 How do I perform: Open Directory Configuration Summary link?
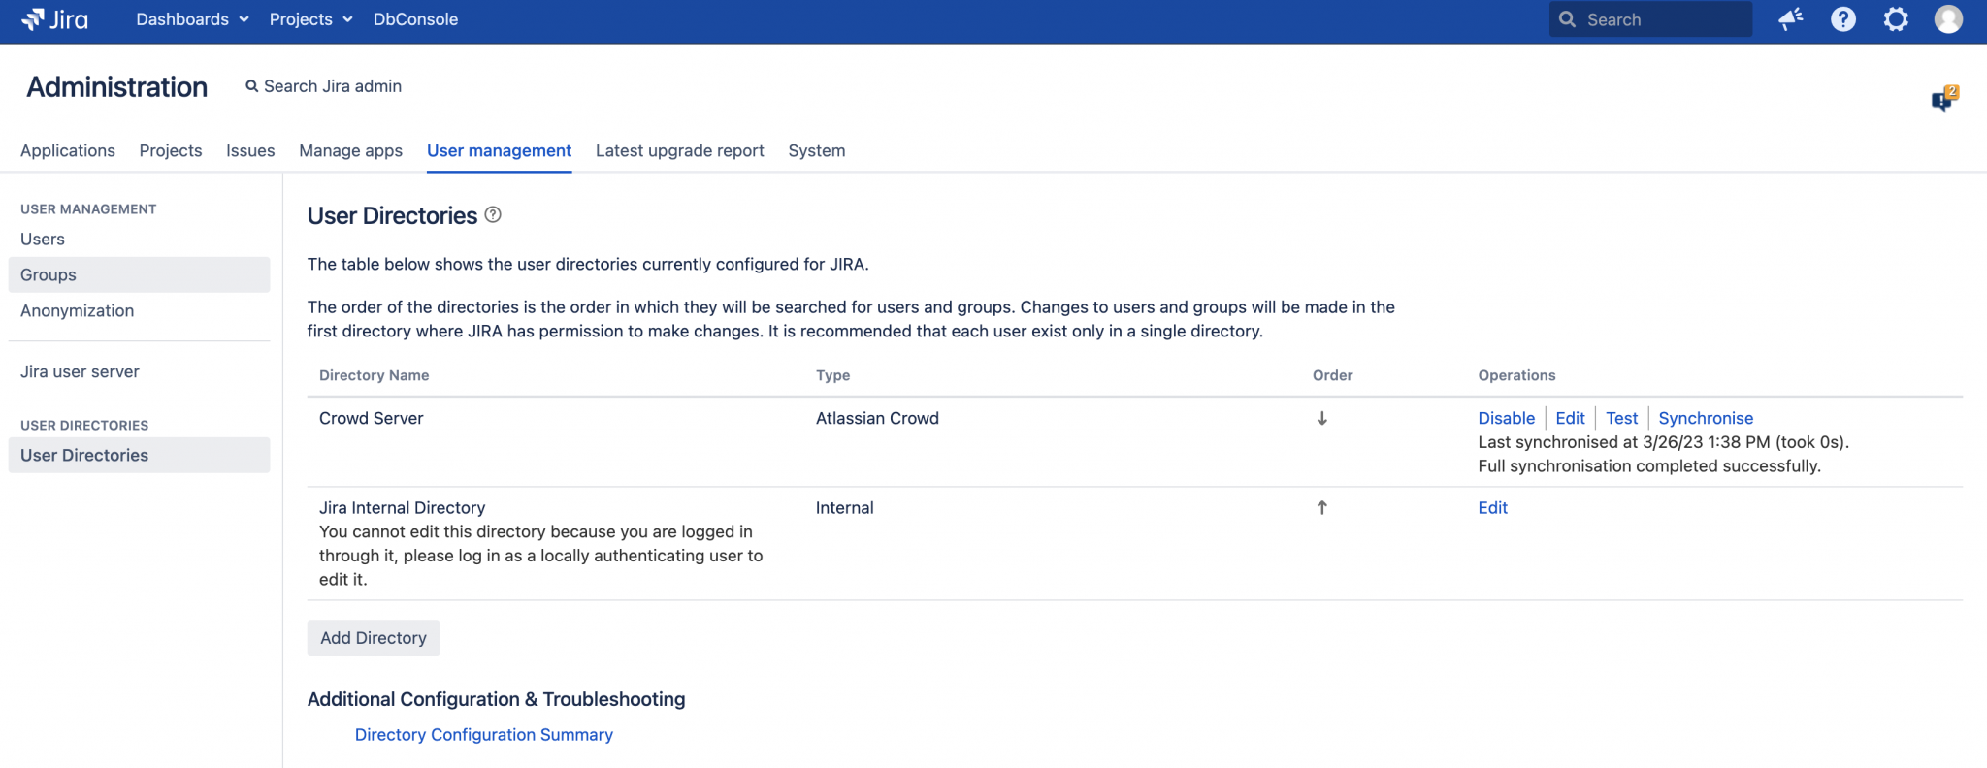click(483, 734)
